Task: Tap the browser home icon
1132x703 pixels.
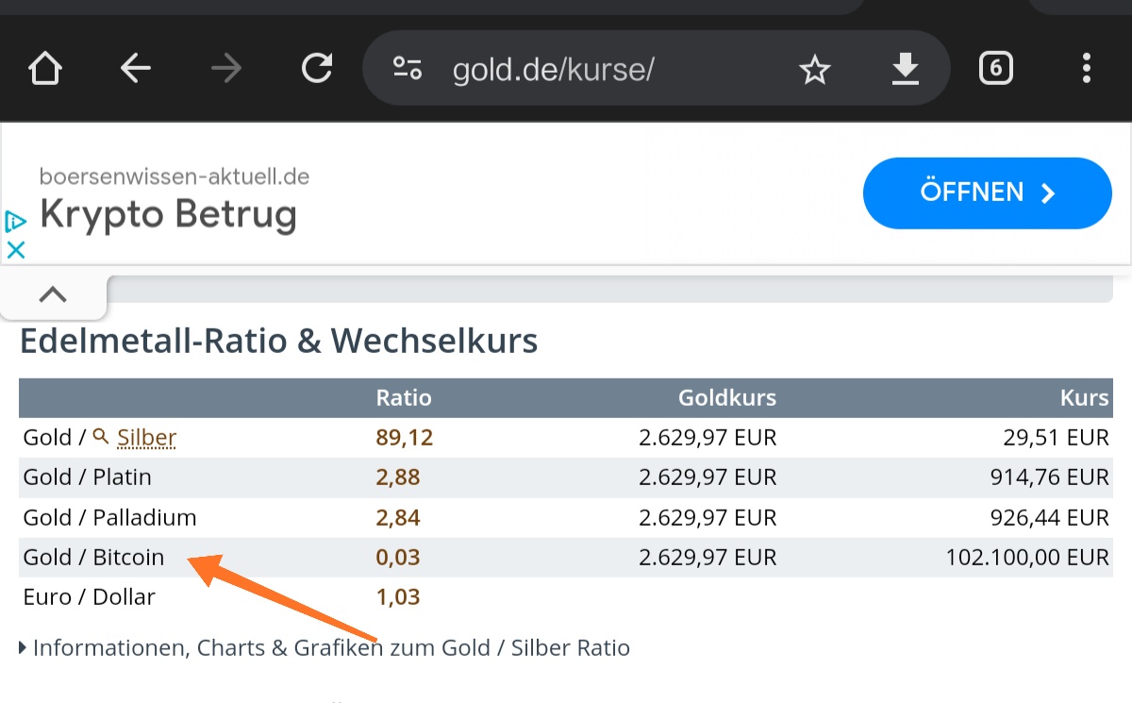Action: point(45,69)
